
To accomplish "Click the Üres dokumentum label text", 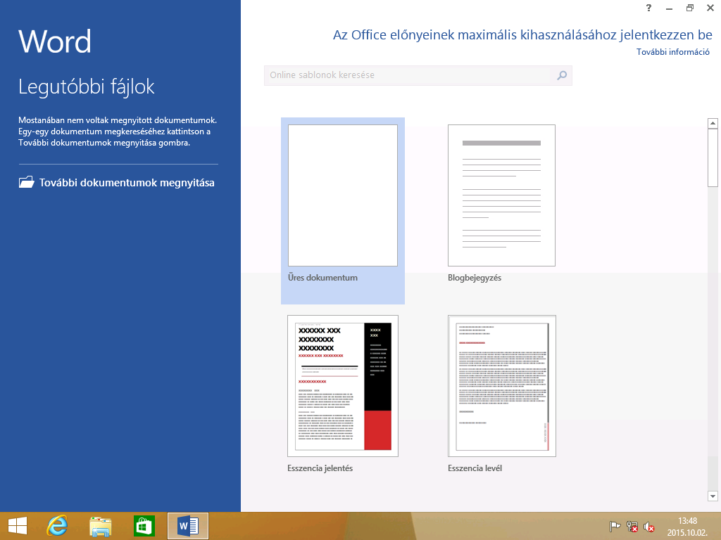I will pos(322,278).
